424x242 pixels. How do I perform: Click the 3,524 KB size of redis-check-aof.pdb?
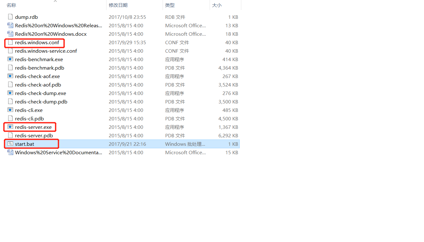point(228,85)
